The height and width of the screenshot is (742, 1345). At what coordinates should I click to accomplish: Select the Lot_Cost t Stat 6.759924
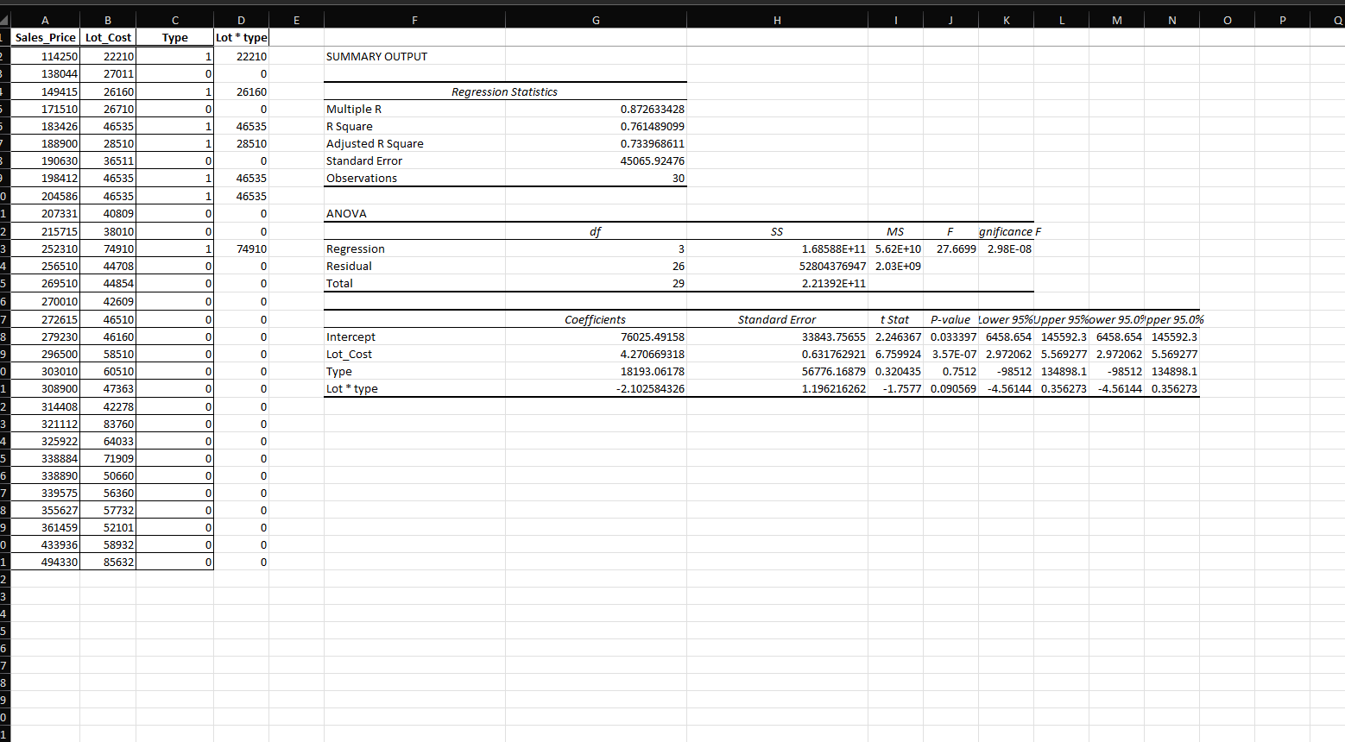895,354
